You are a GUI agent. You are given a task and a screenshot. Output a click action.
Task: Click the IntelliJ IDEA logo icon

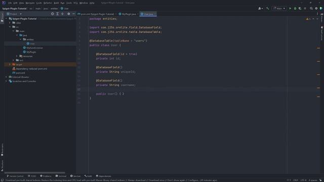(4, 3)
